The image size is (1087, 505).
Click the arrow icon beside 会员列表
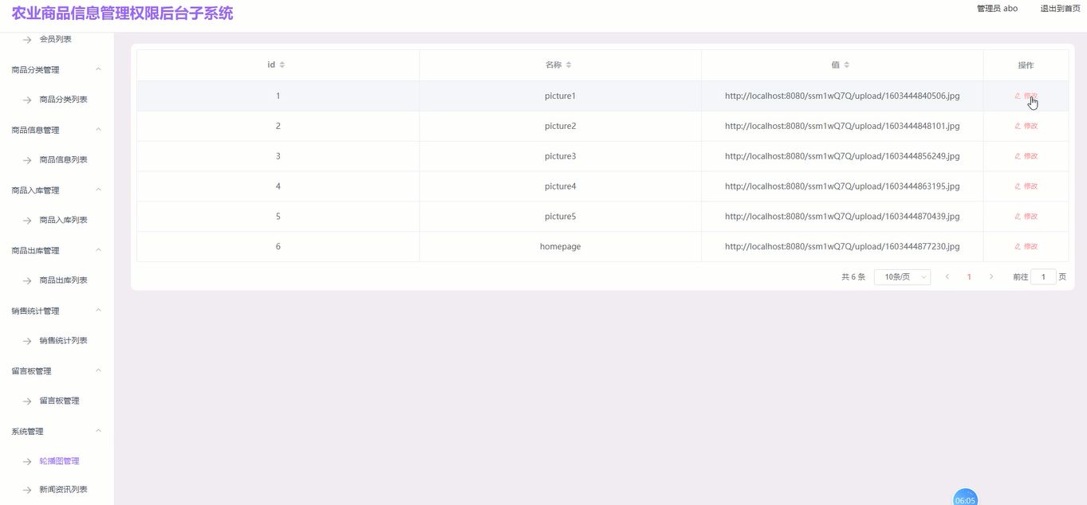click(x=27, y=39)
